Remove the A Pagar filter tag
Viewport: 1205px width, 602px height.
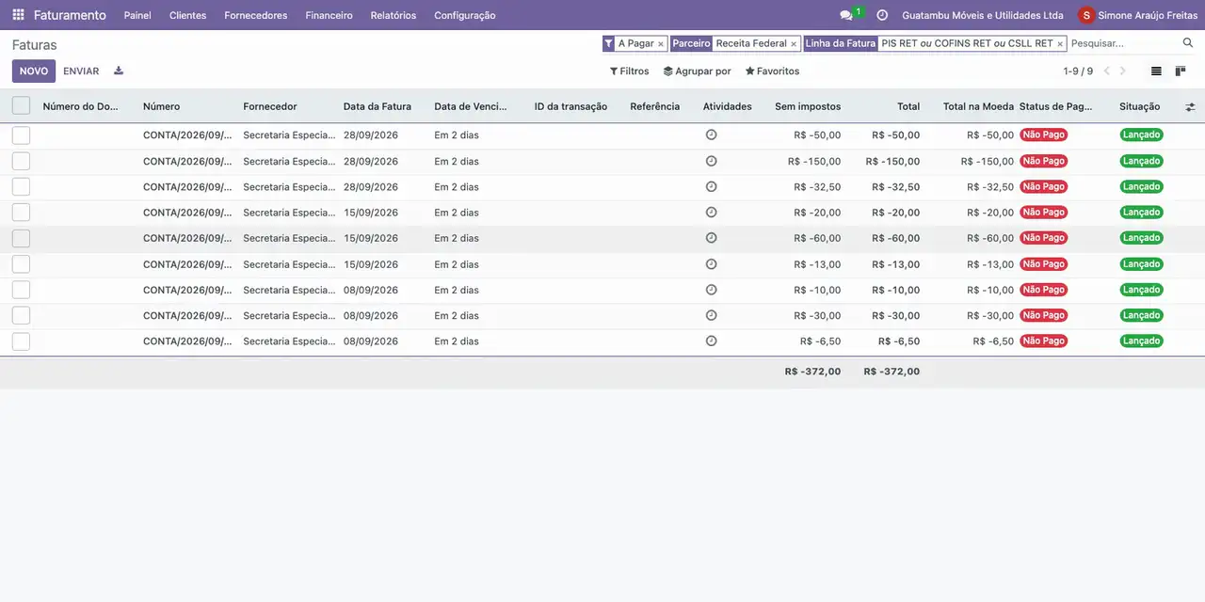661,44
